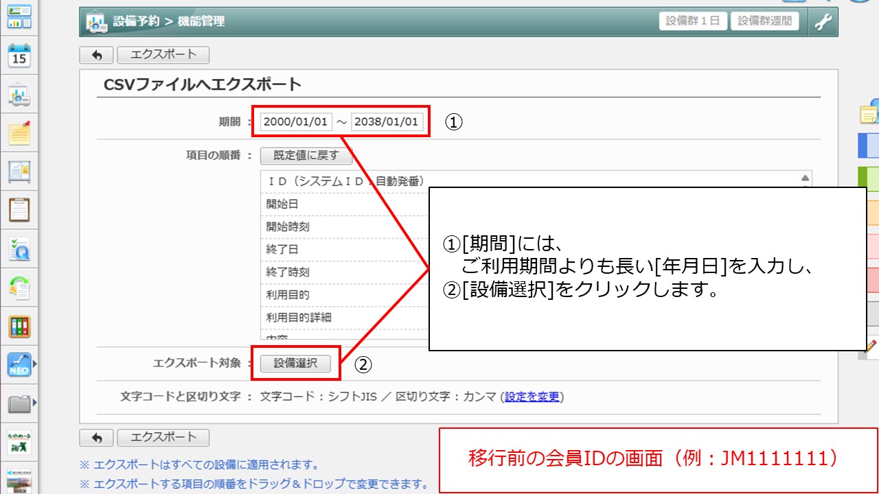Click the end date field 2038/01/01

[x=387, y=122]
